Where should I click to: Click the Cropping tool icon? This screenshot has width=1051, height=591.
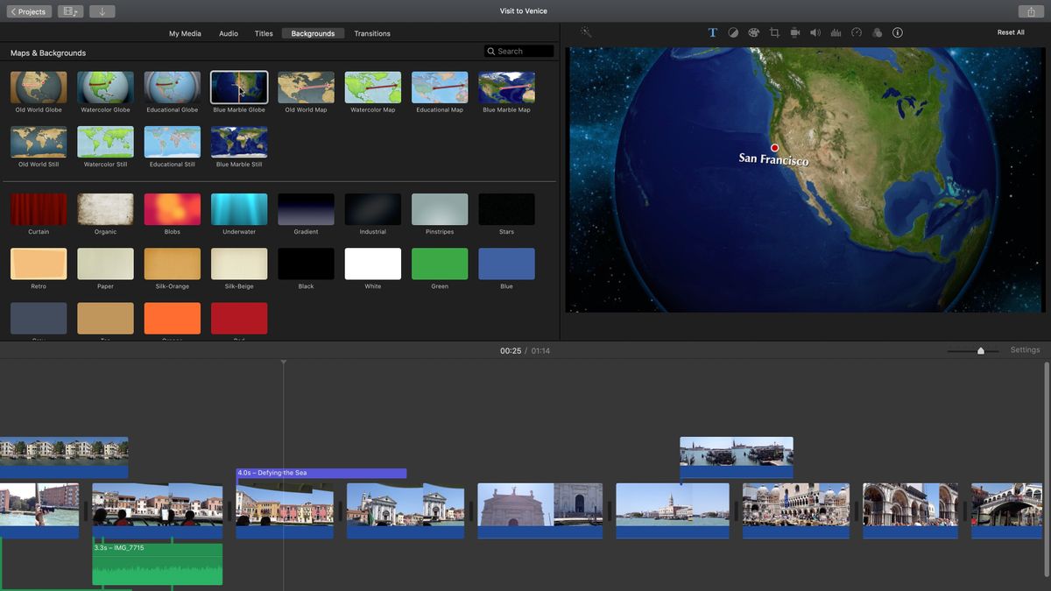click(x=774, y=32)
